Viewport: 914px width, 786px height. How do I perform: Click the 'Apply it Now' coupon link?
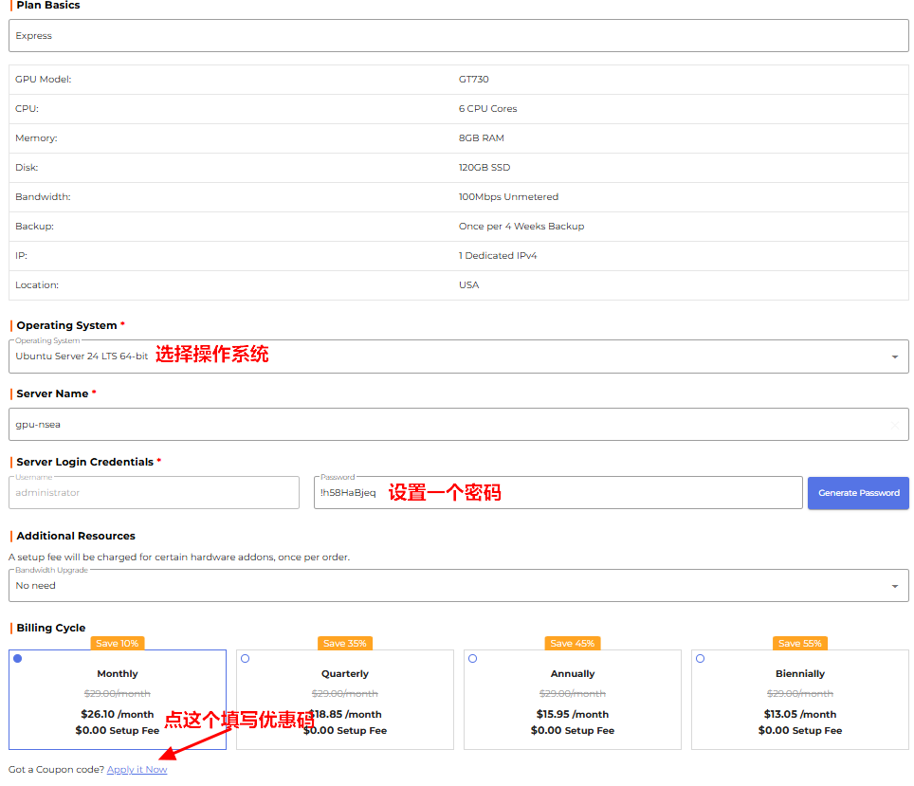pos(137,770)
